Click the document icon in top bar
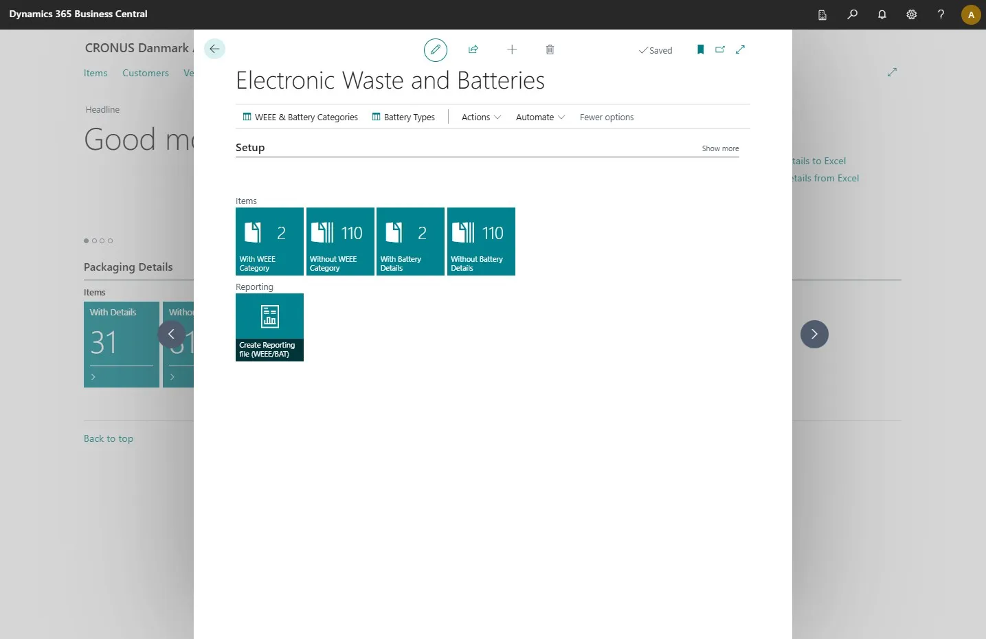This screenshot has width=986, height=639. pyautogui.click(x=822, y=14)
